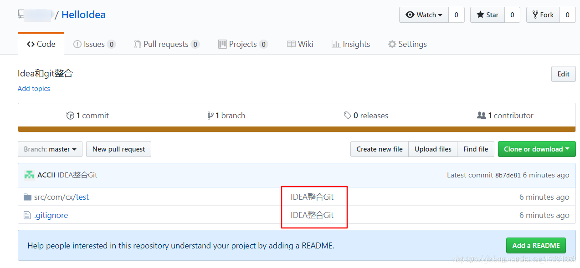The image size is (580, 268).
Task: Click the Pull requests count badge
Action: coord(195,44)
